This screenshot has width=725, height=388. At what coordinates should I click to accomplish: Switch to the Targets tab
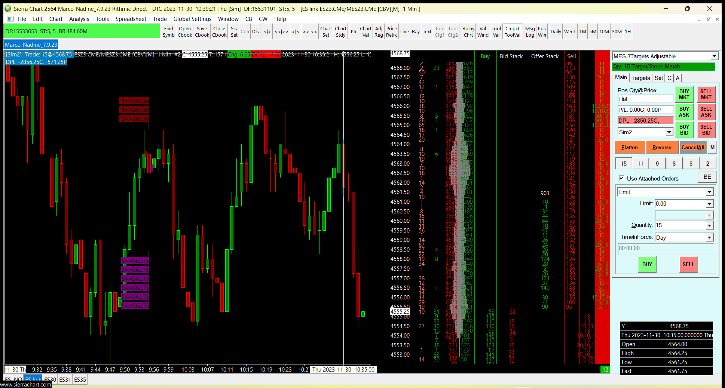[x=641, y=78]
